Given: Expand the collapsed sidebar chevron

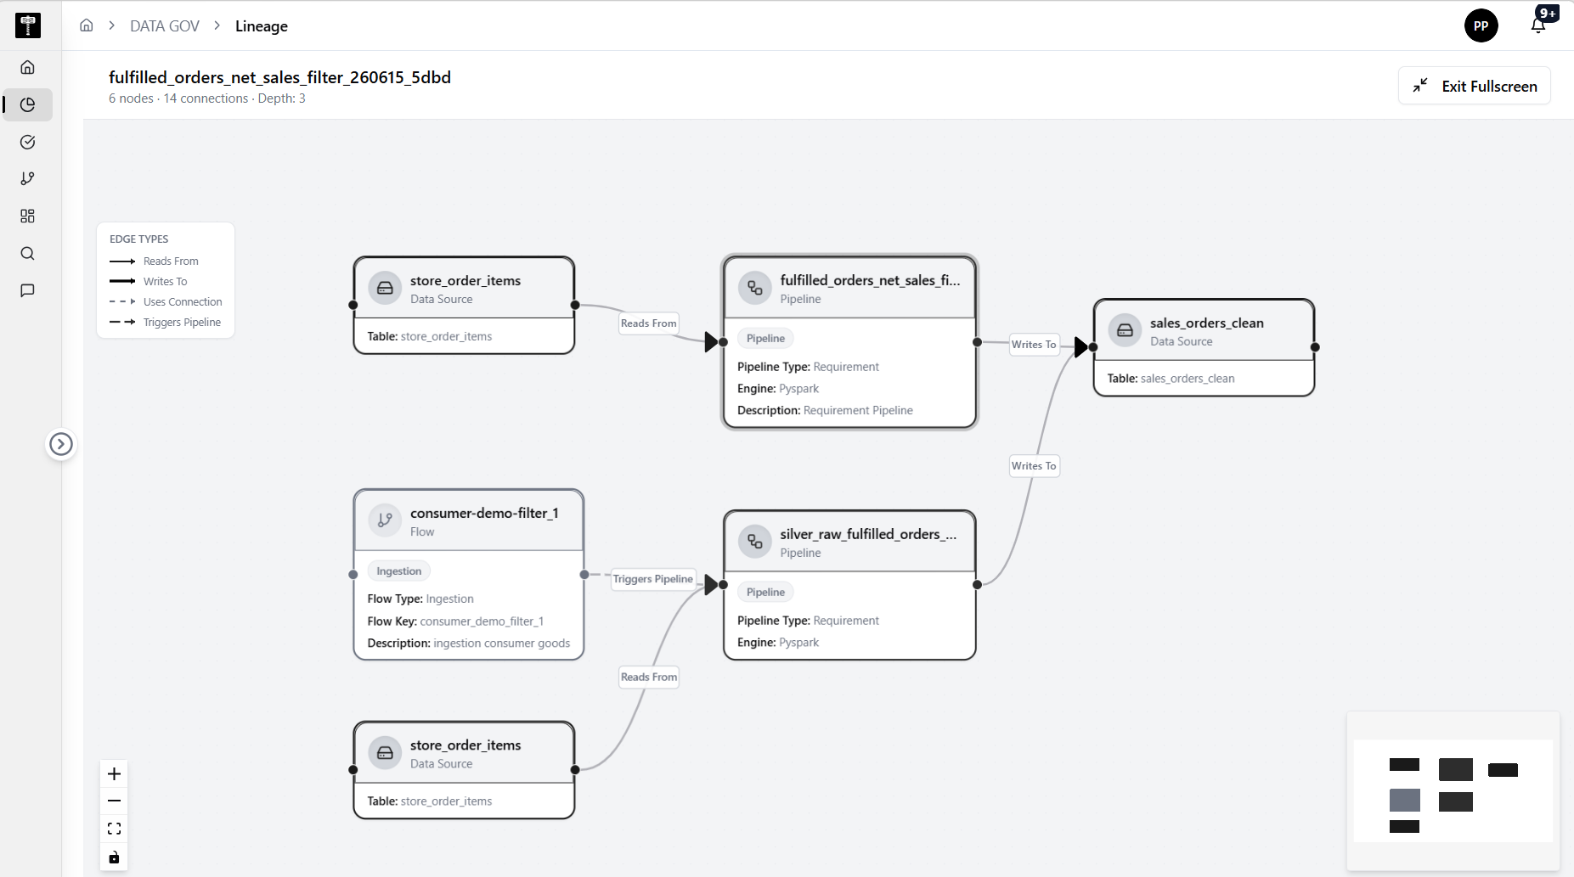Looking at the screenshot, I should [61, 444].
